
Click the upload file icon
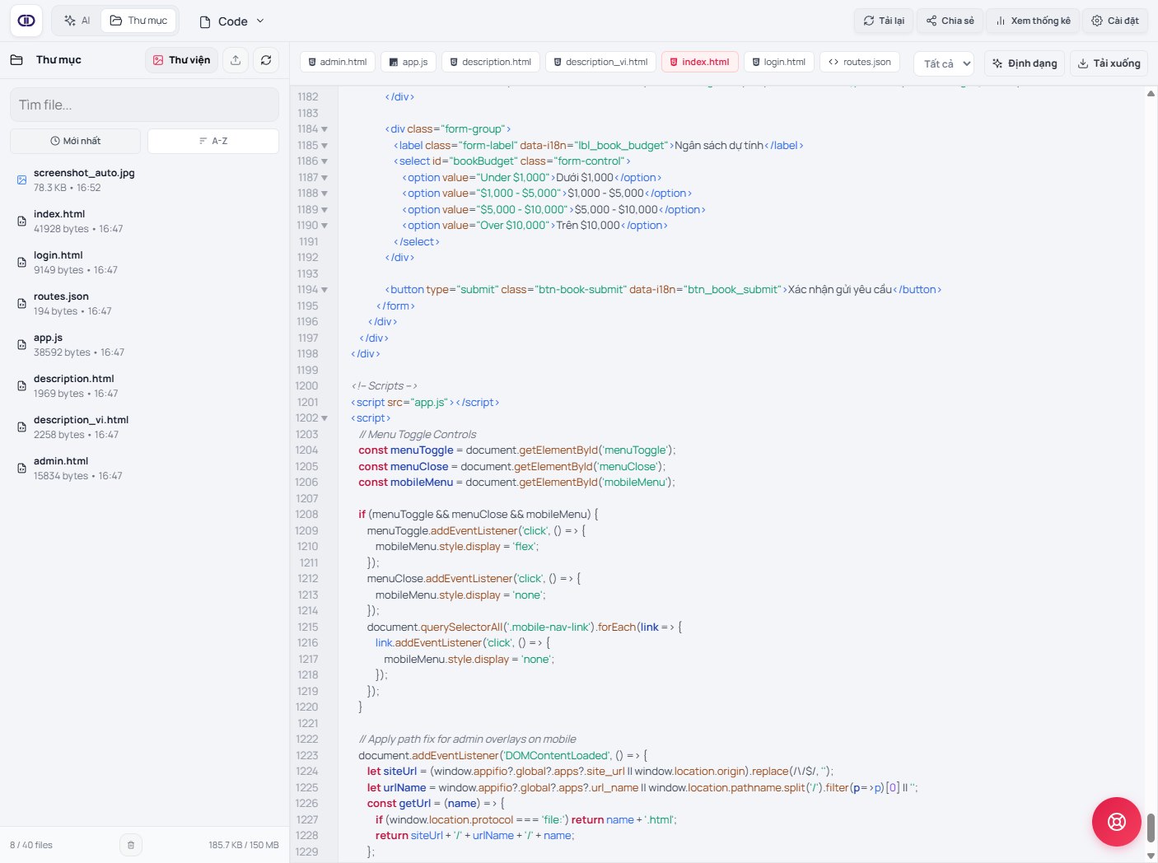click(236, 60)
